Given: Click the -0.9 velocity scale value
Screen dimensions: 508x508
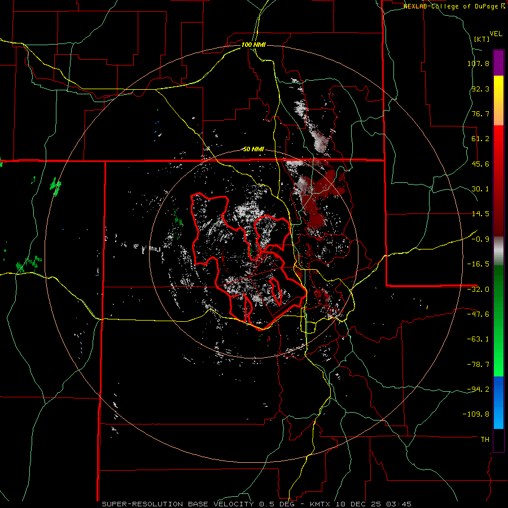Looking at the screenshot, I should [x=480, y=239].
